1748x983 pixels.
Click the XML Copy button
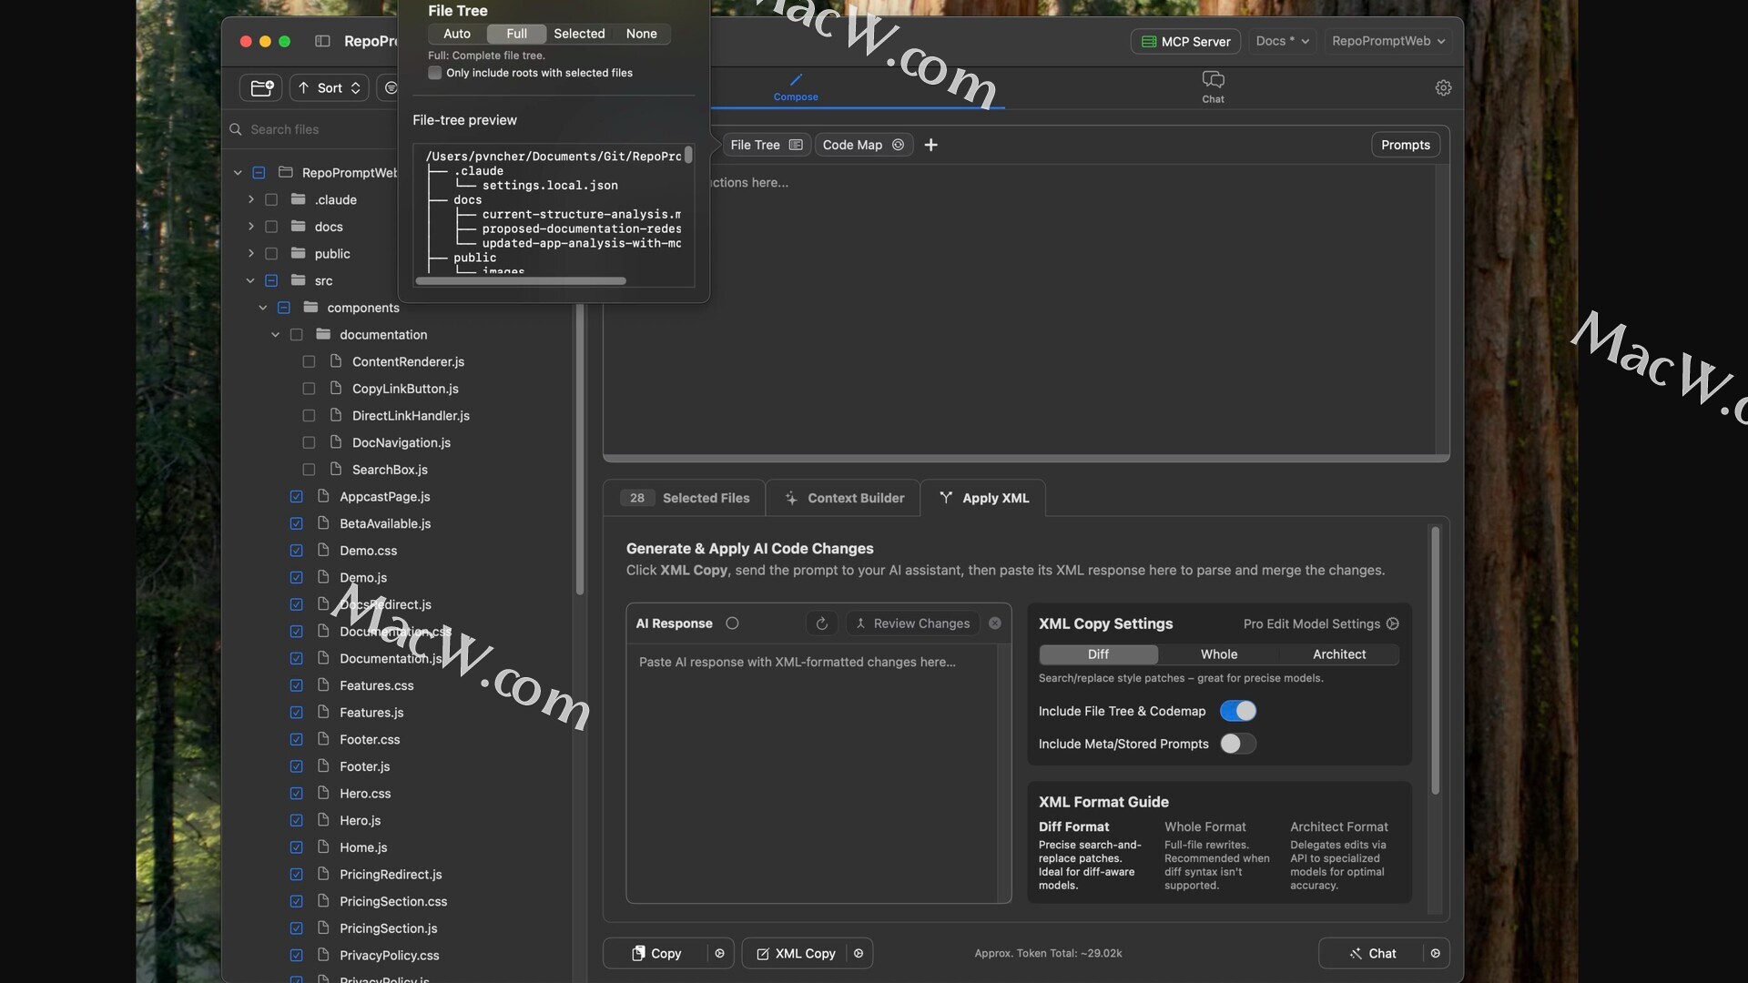tap(795, 953)
